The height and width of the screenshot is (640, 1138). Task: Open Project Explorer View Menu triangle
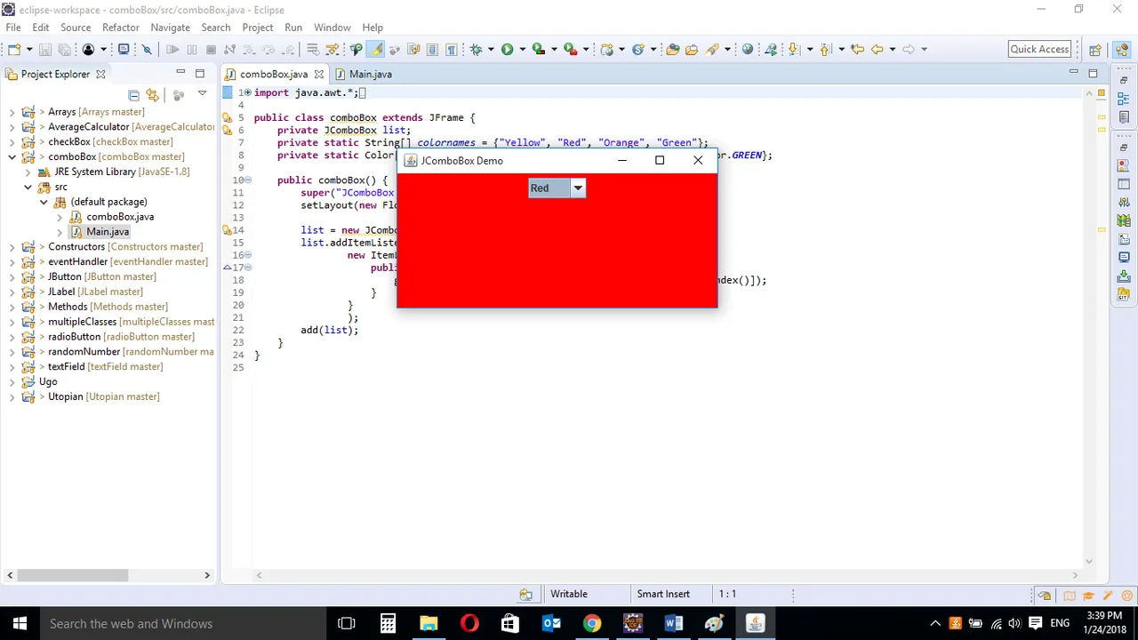202,93
